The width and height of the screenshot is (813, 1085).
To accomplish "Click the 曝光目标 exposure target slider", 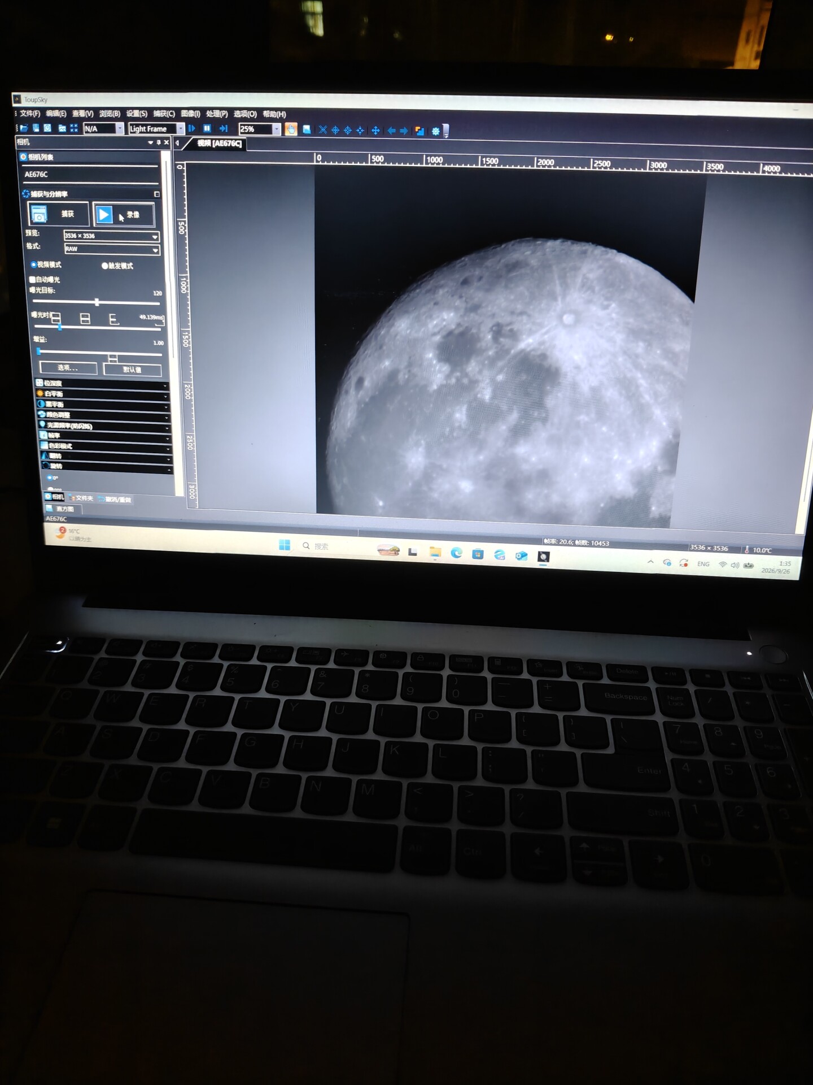I will 97,302.
